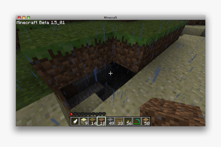221x147 pixels.
Task: Zoom the Minecraft window with green button
Action: coord(29,17)
